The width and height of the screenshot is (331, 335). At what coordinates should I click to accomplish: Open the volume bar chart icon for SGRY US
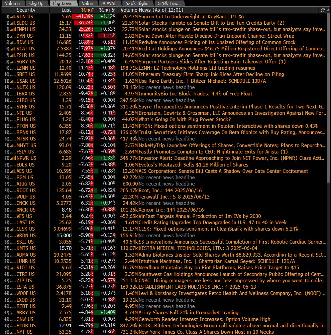[13, 62]
